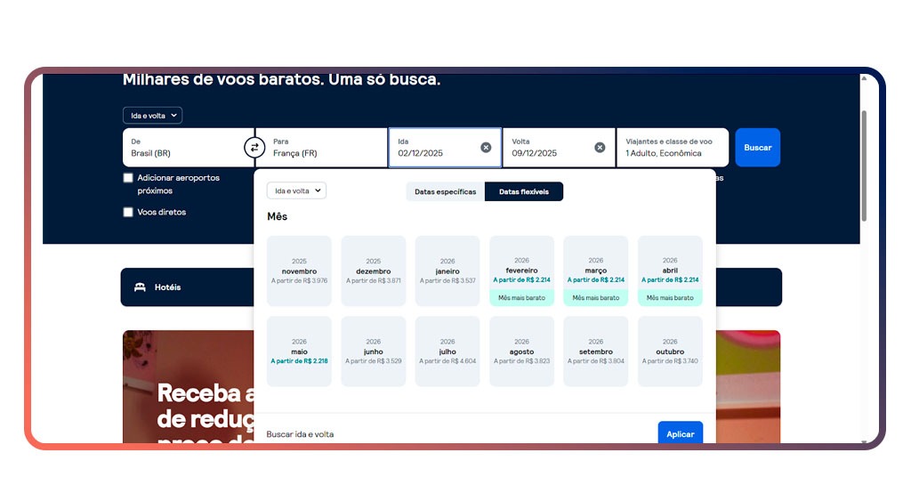Select junho 2026 month card

click(374, 352)
